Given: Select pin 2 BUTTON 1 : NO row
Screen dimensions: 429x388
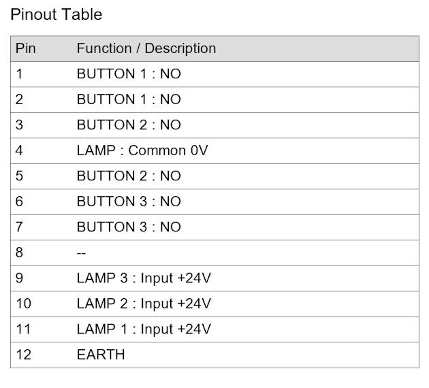Looking at the screenshot, I should (x=214, y=99).
